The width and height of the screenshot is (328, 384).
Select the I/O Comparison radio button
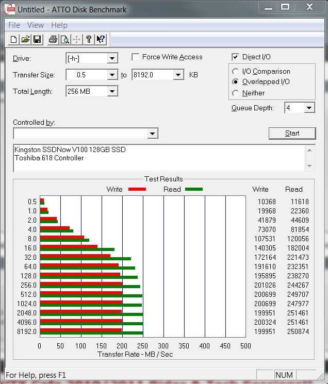pos(236,72)
